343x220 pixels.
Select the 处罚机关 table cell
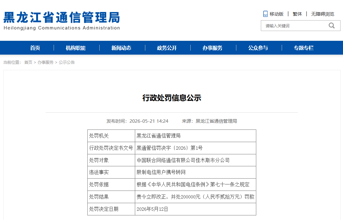(x=111, y=136)
